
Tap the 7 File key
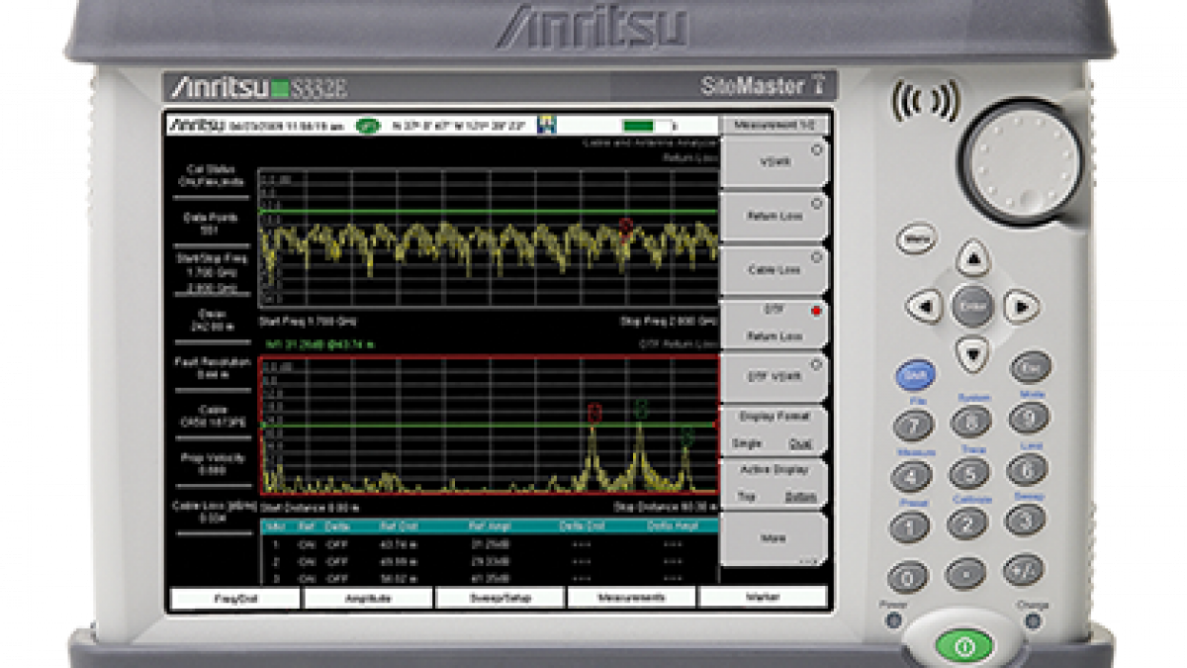913,426
